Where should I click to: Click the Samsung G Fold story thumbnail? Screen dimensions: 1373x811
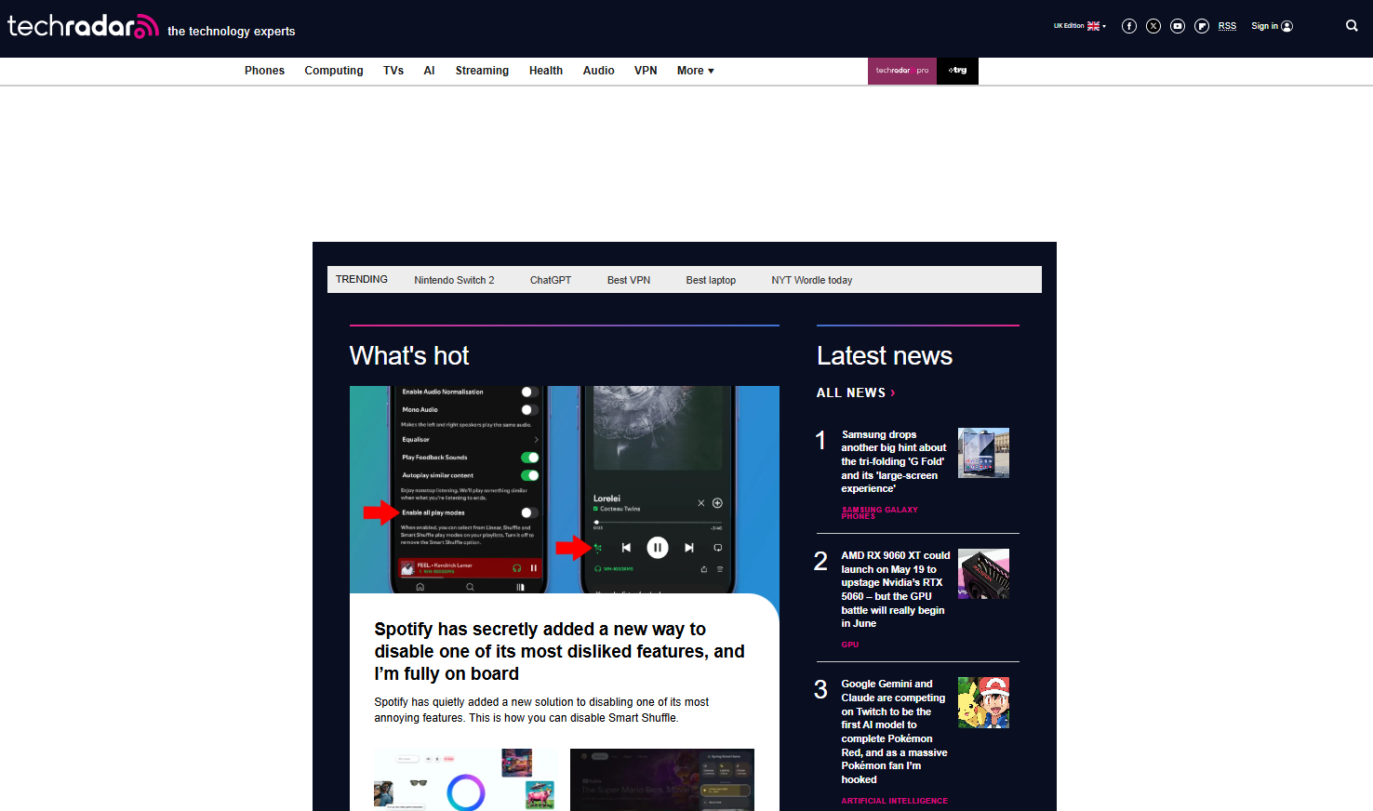click(983, 453)
